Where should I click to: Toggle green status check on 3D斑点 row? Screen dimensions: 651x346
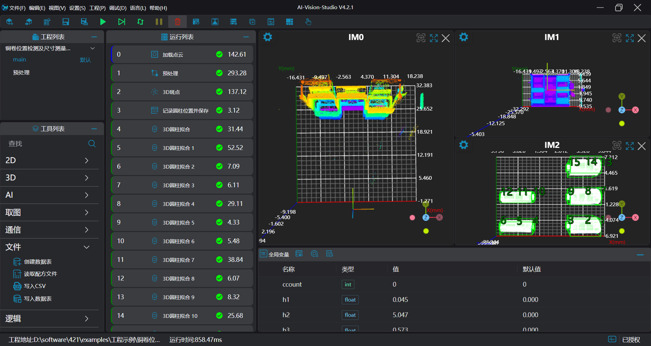[x=219, y=92]
